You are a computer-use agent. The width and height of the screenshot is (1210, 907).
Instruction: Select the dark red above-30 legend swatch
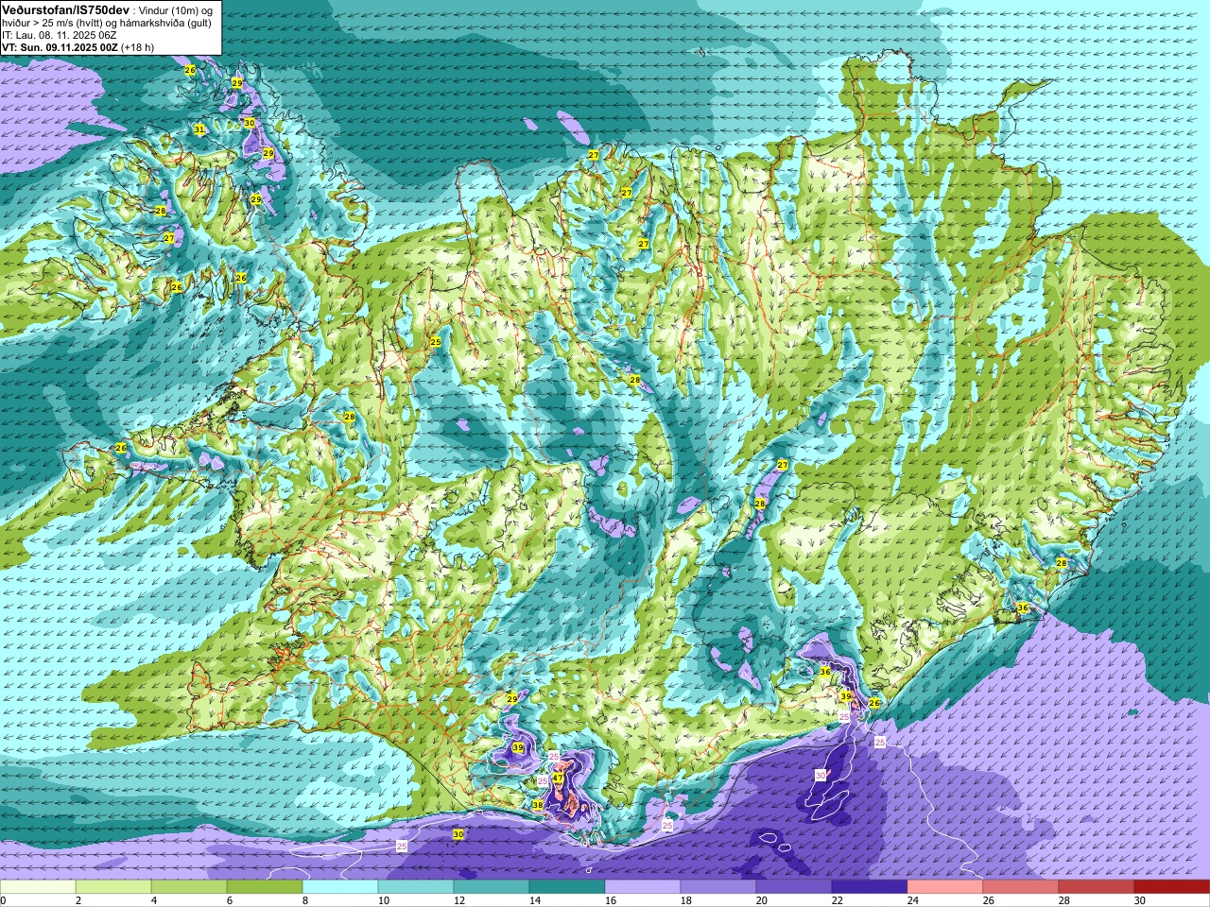tap(1172, 887)
